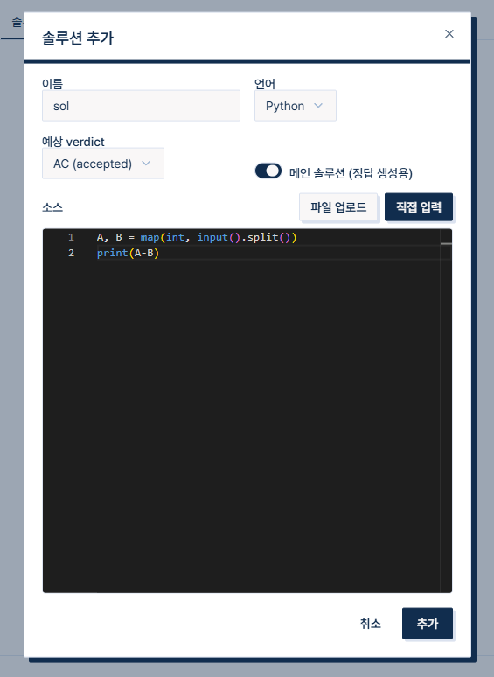Focus the 이름 field containing sol
This screenshot has height=677, width=494.
(141, 106)
